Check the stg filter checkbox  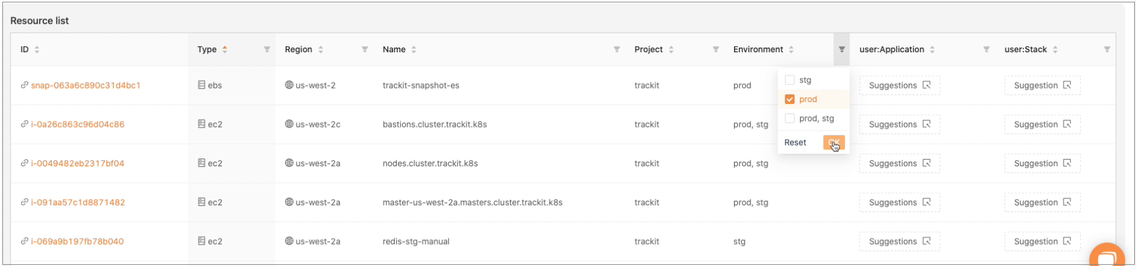[790, 80]
